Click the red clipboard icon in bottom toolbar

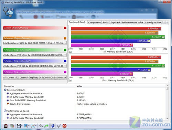click(x=6, y=126)
